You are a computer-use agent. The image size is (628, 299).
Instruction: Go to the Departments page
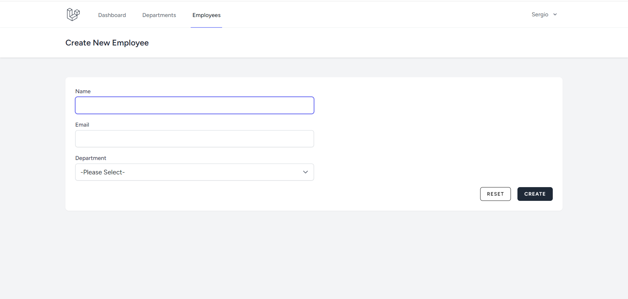point(159,15)
